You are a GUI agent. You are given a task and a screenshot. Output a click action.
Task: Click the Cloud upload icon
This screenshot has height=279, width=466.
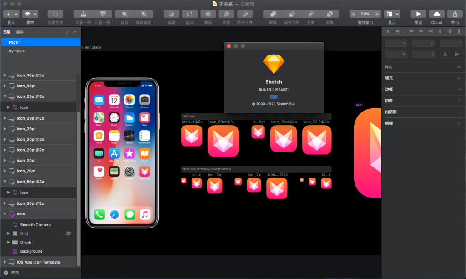point(436,14)
